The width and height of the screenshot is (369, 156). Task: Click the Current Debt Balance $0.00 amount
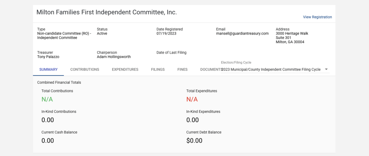click(194, 141)
